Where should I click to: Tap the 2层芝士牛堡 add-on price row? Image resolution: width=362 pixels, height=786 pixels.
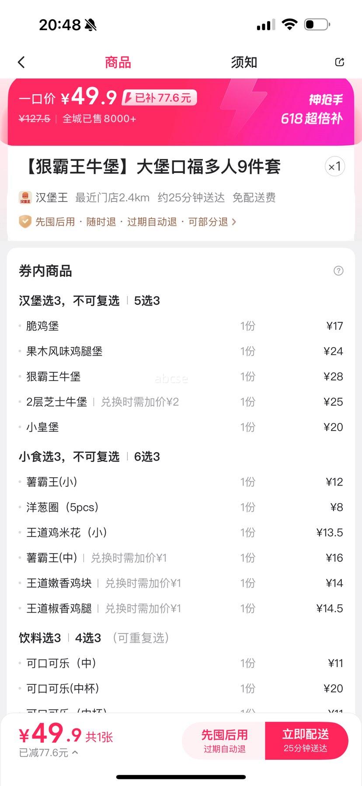181,402
